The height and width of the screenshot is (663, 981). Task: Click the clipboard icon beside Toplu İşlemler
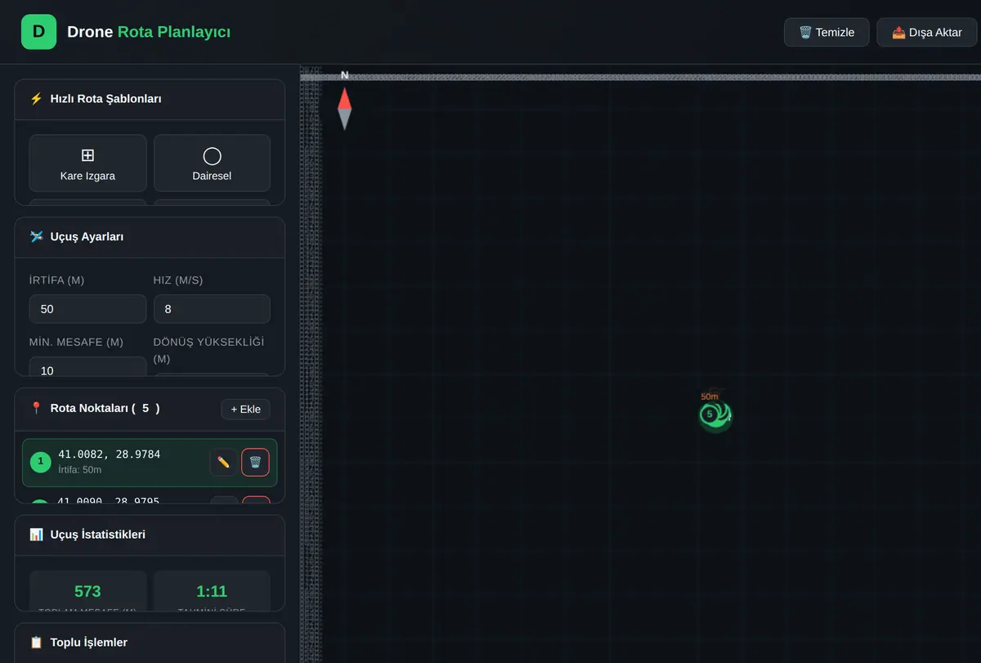(36, 643)
